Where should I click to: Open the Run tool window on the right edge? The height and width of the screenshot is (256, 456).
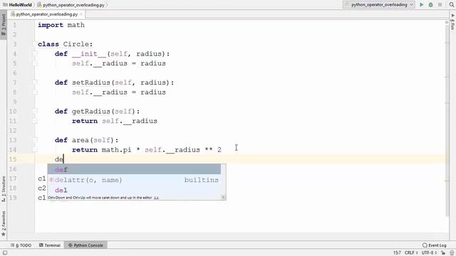pyautogui.click(x=452, y=22)
